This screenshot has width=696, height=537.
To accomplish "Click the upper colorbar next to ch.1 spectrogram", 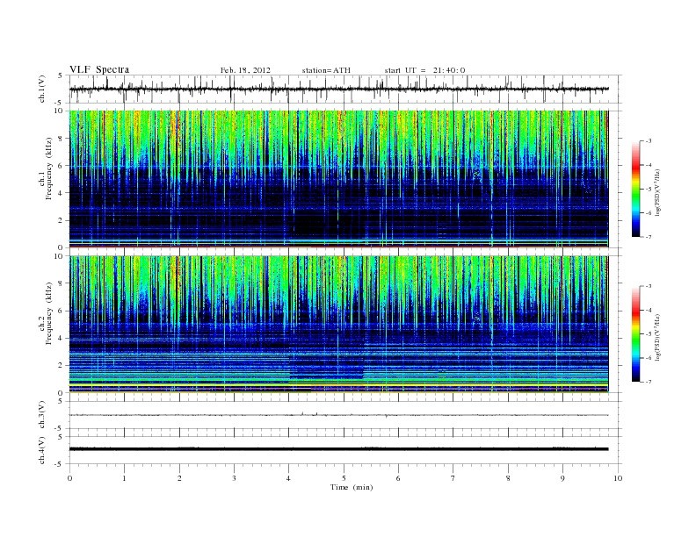I will [636, 189].
